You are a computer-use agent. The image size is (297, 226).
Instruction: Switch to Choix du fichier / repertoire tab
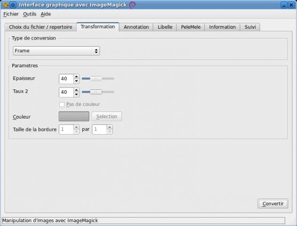(x=40, y=27)
